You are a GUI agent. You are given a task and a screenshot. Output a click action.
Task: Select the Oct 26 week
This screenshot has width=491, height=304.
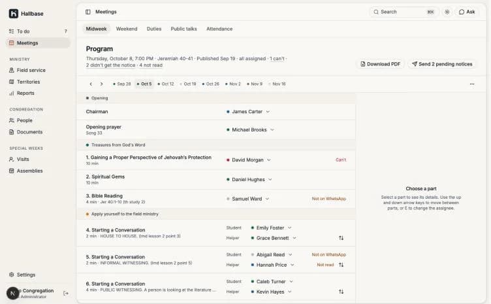click(x=210, y=84)
